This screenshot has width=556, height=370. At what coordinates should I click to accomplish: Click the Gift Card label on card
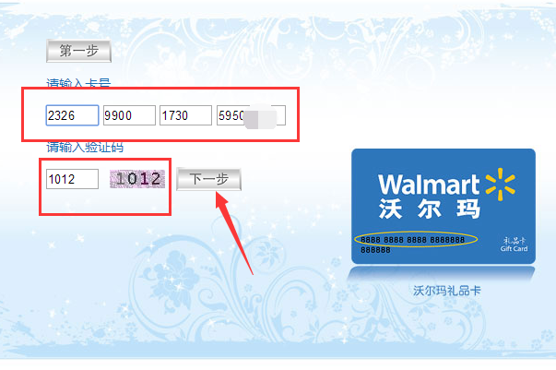515,249
